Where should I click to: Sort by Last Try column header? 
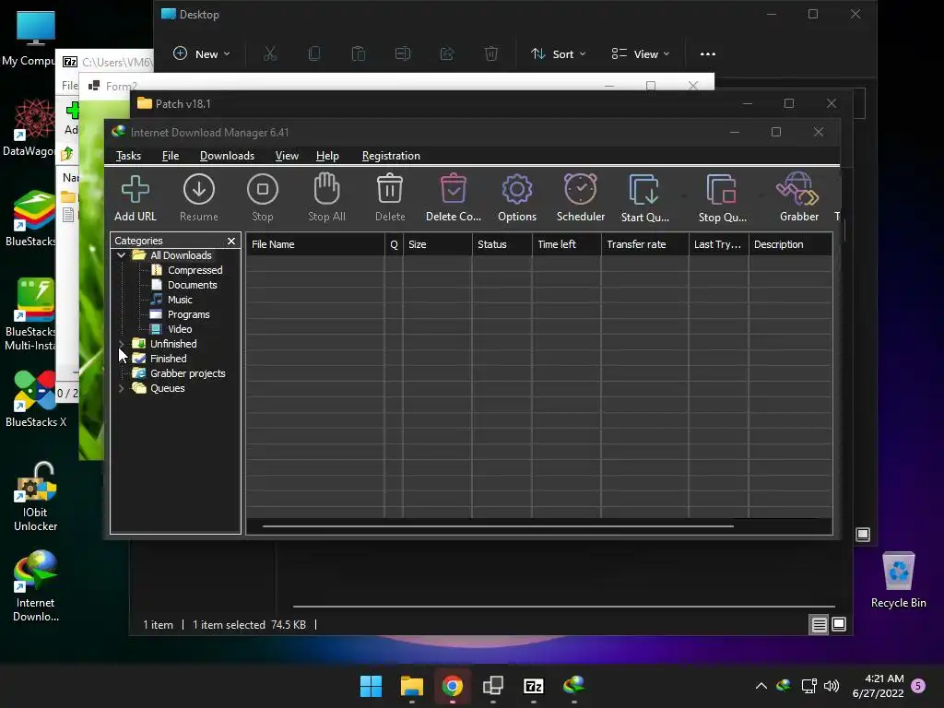718,244
